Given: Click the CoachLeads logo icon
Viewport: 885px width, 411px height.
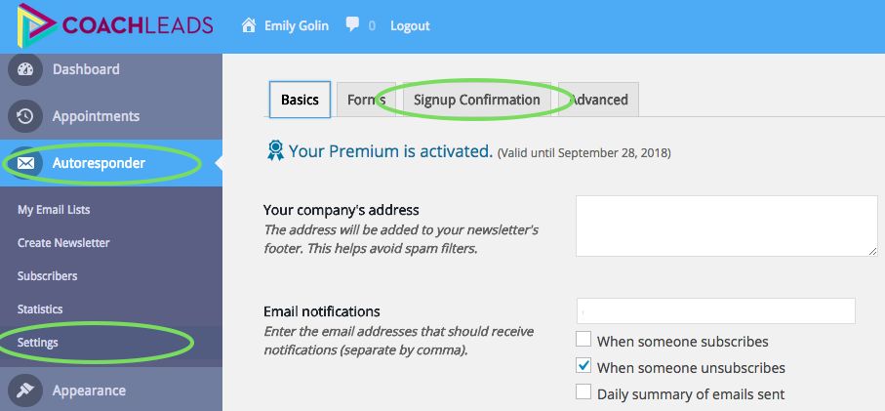Looking at the screenshot, I should coord(33,25).
